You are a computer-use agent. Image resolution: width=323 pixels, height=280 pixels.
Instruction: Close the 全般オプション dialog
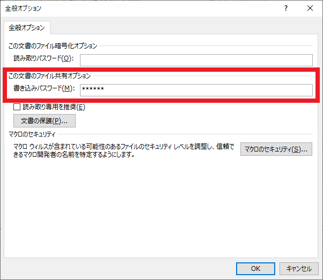(x=310, y=9)
